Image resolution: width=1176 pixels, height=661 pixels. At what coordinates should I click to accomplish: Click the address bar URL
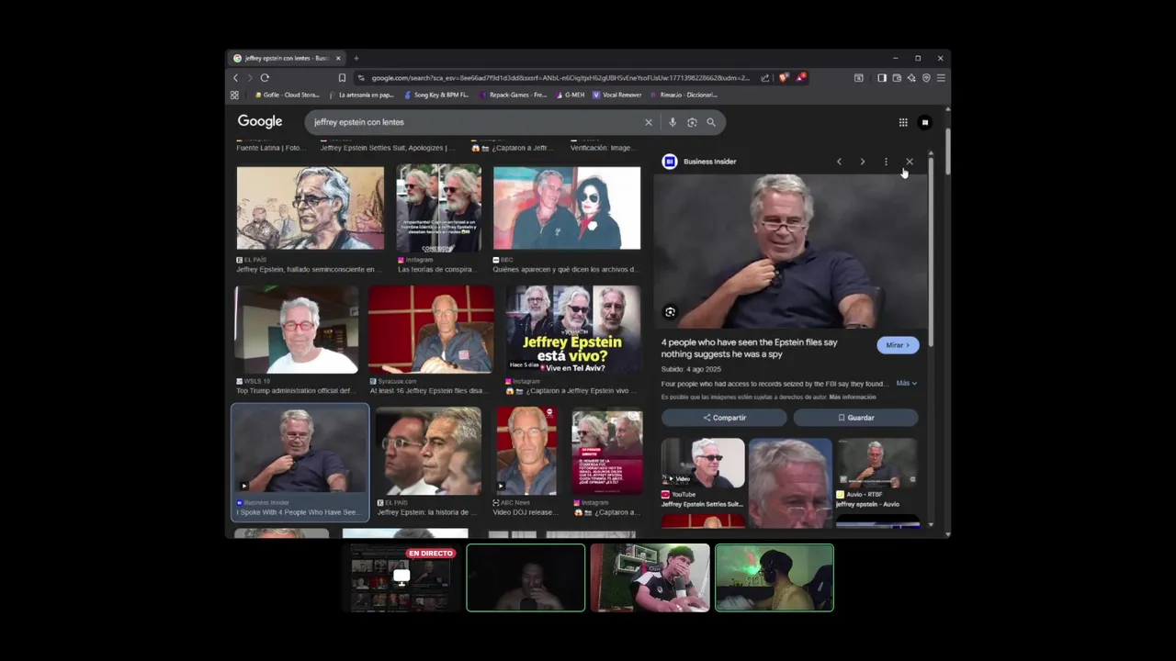[560, 78]
